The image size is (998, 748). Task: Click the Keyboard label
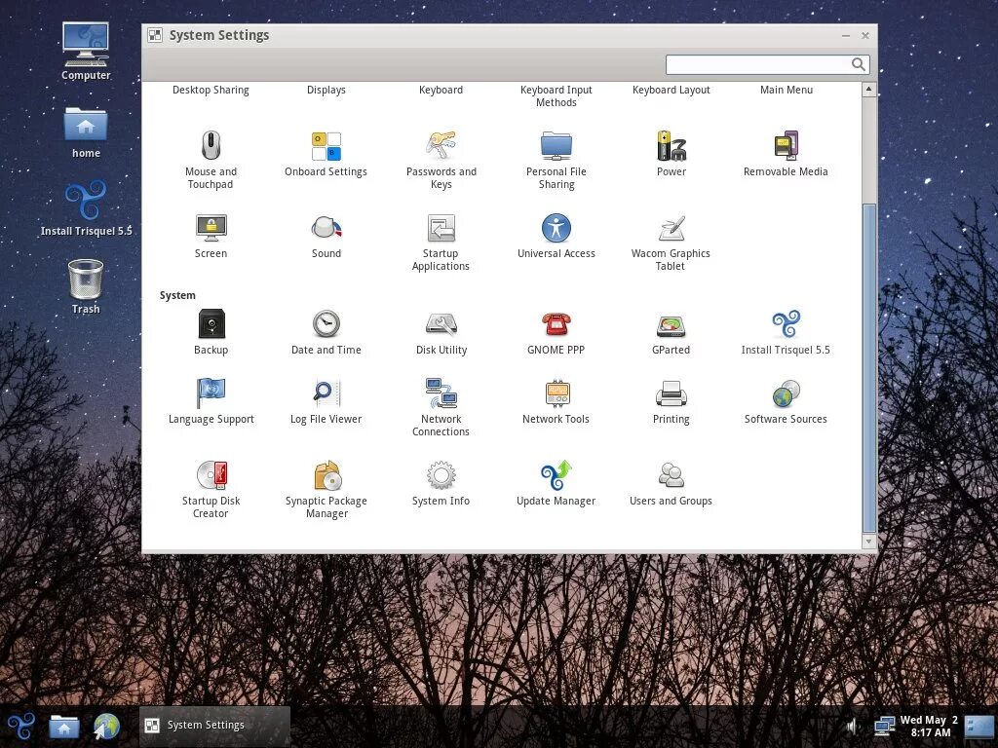pos(441,90)
